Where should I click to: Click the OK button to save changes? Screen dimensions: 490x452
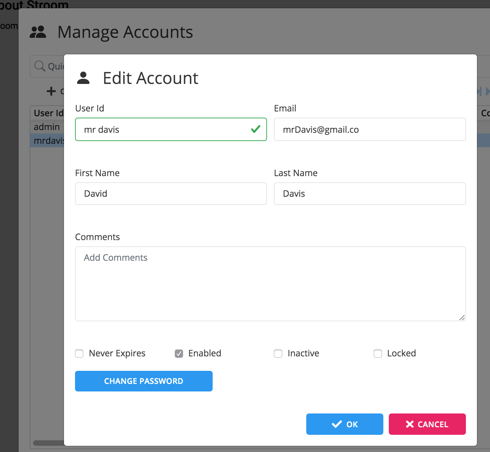coord(344,424)
